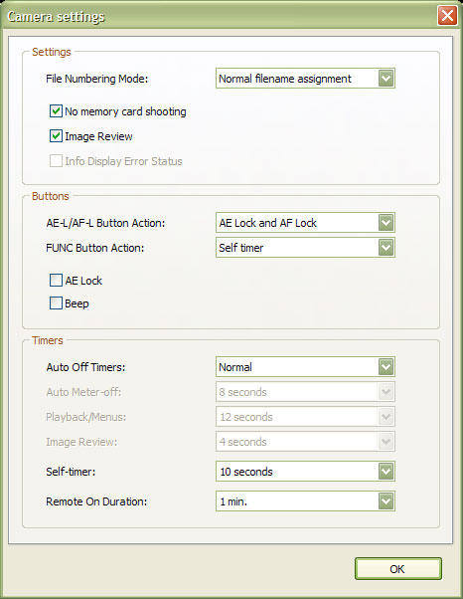Disable the Image Review checkbox
The image size is (463, 599).
(56, 136)
